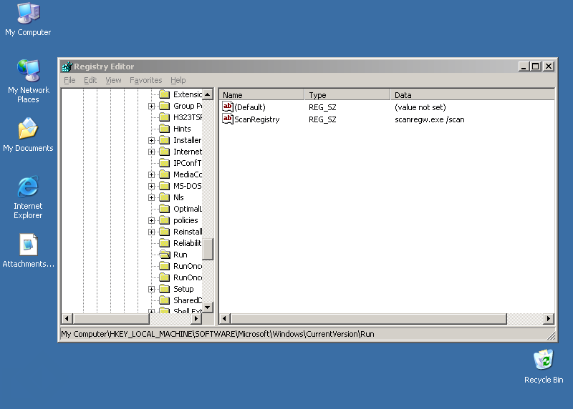
Task: Expand the policies key node
Action: coord(152,220)
